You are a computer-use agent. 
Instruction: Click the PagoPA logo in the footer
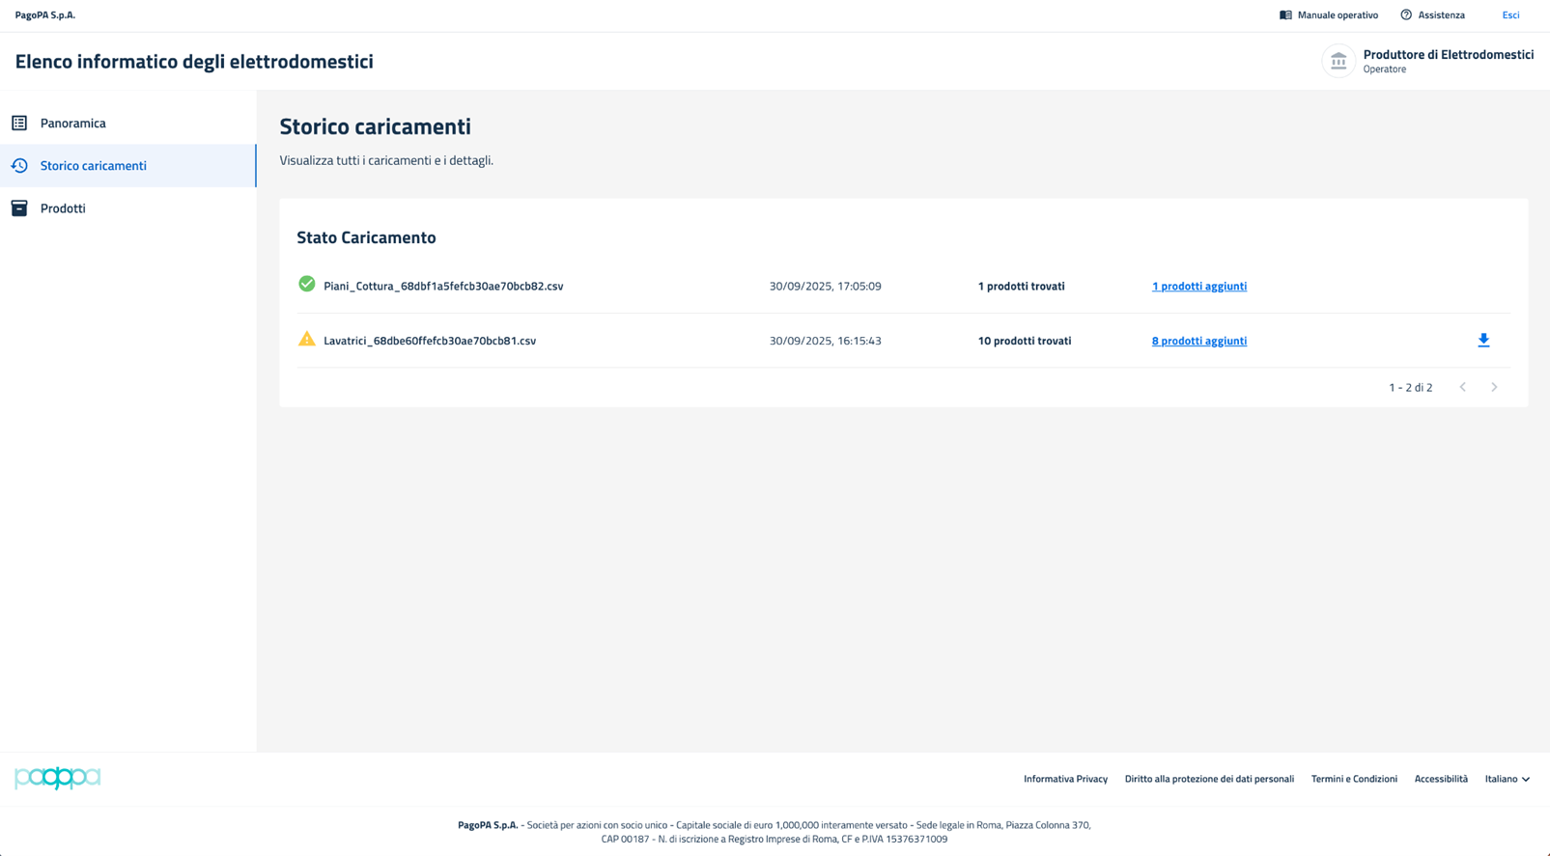point(58,778)
